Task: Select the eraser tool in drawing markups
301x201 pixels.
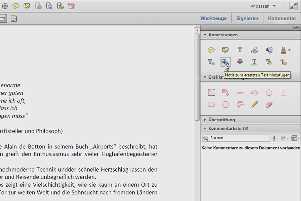Action: [x=269, y=105]
